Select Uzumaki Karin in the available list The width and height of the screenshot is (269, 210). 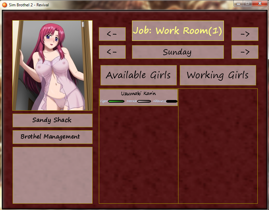pyautogui.click(x=139, y=97)
